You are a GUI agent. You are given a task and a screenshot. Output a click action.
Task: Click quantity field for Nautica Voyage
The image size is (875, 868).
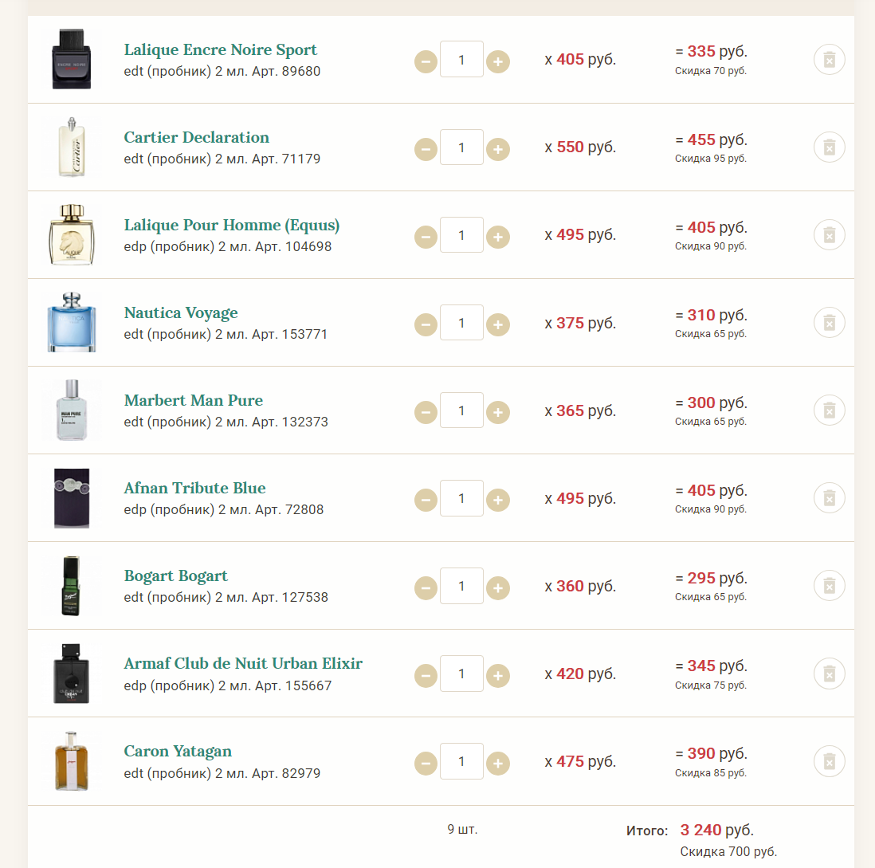[x=461, y=323]
